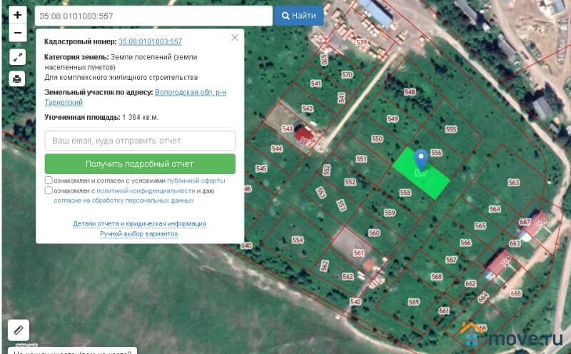The width and height of the screenshot is (571, 354).
Task: Focus the cadastral number search field
Action: pyautogui.click(x=153, y=16)
